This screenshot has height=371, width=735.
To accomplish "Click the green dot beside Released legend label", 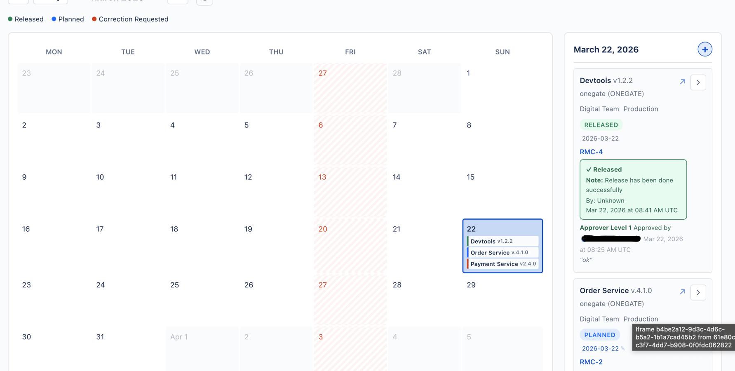I will coord(10,19).
